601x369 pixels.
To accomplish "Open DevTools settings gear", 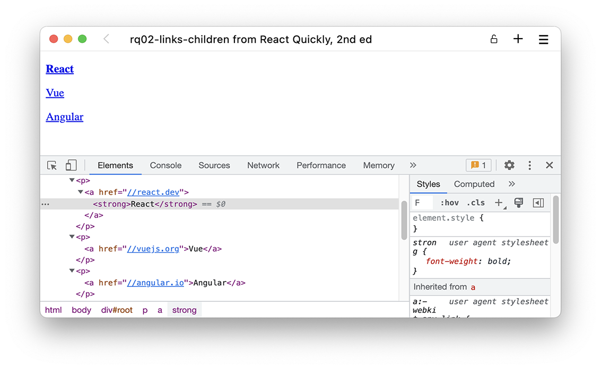I will (x=509, y=165).
